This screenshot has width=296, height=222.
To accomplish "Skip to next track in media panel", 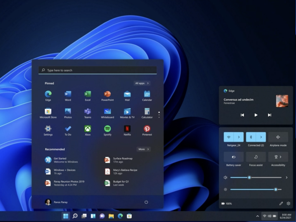I will click(270, 115).
